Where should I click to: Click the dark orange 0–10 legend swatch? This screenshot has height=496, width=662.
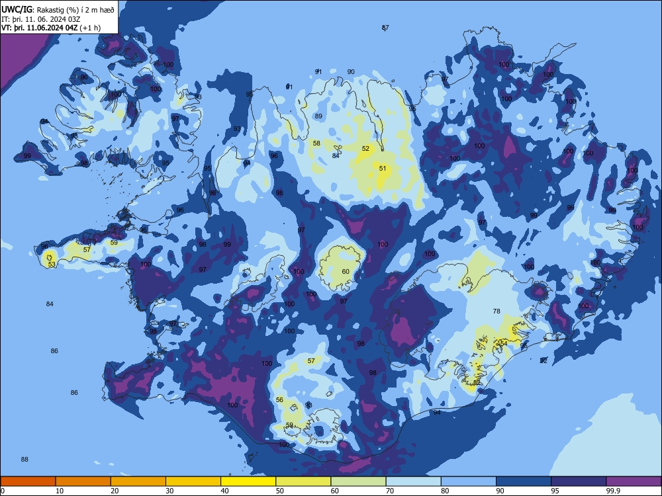pyautogui.click(x=28, y=481)
